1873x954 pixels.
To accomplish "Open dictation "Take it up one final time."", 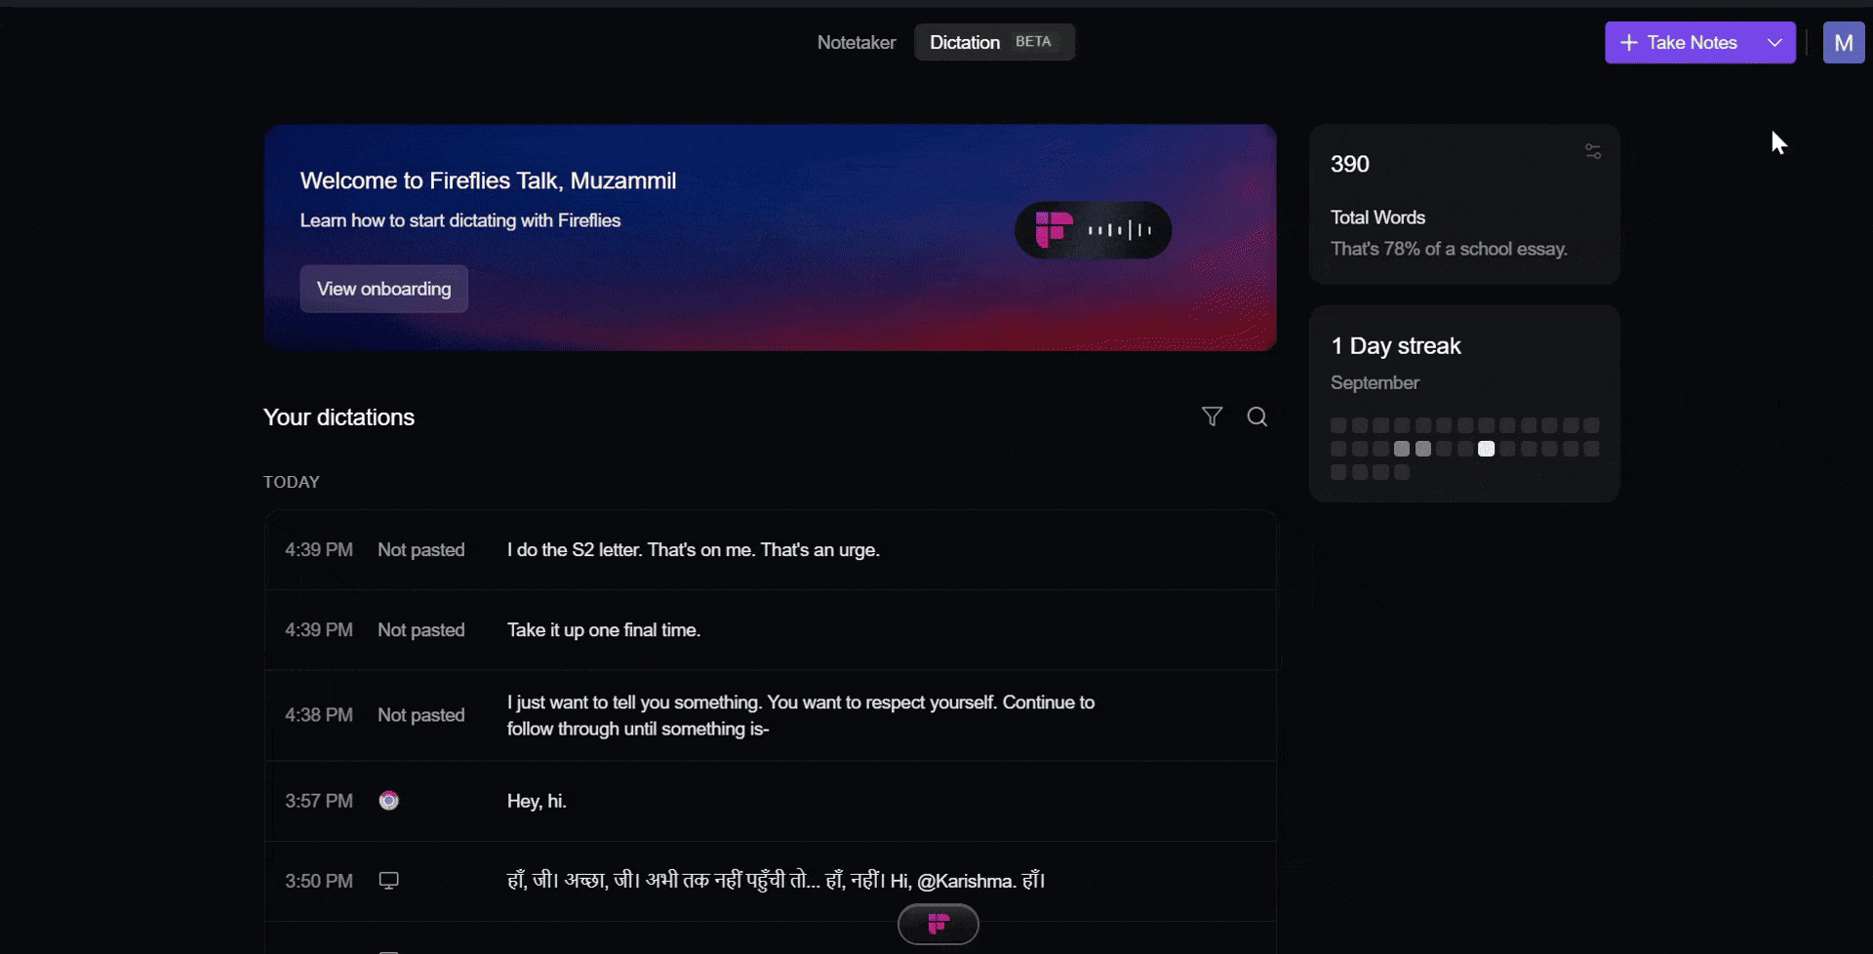I will (x=771, y=630).
